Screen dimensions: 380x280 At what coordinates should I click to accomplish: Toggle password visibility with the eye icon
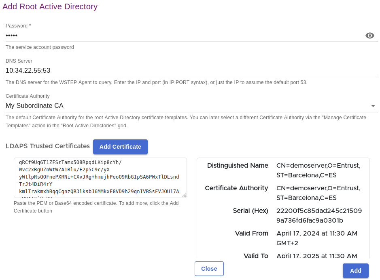click(369, 36)
